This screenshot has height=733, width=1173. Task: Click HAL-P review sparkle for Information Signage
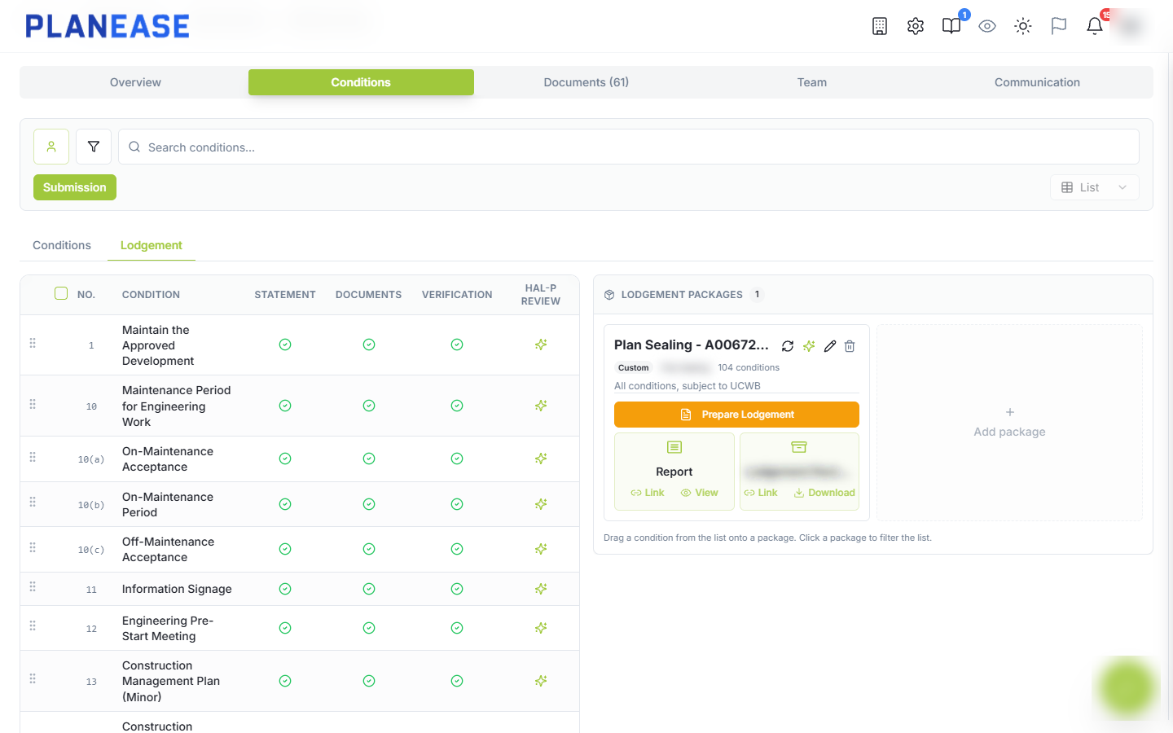(541, 589)
